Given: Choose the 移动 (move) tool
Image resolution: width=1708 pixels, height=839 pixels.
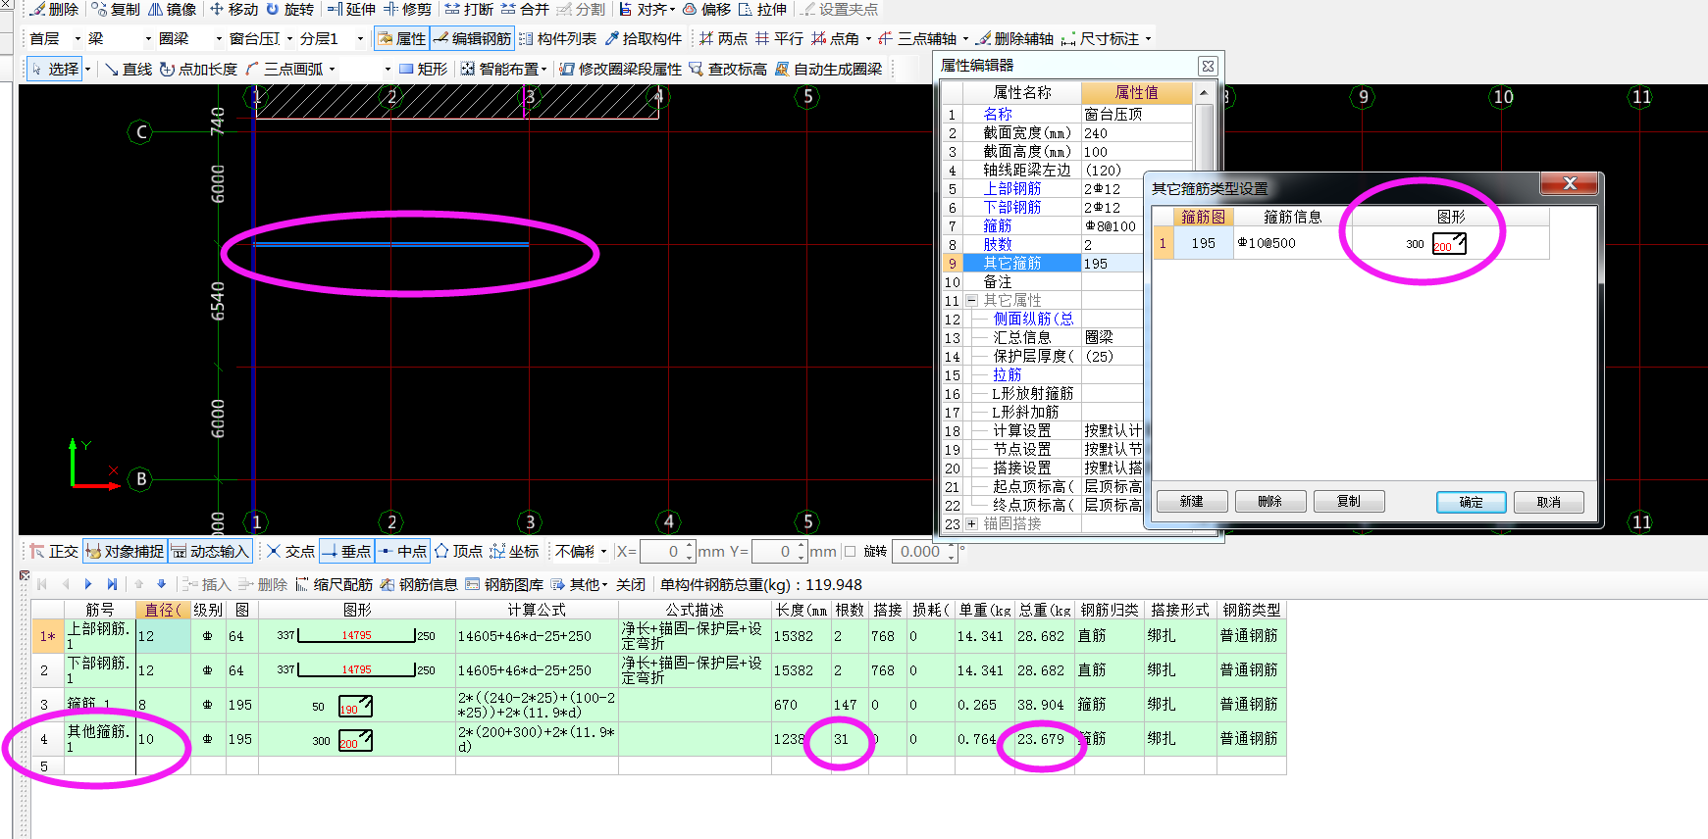Looking at the screenshot, I should (x=233, y=9).
